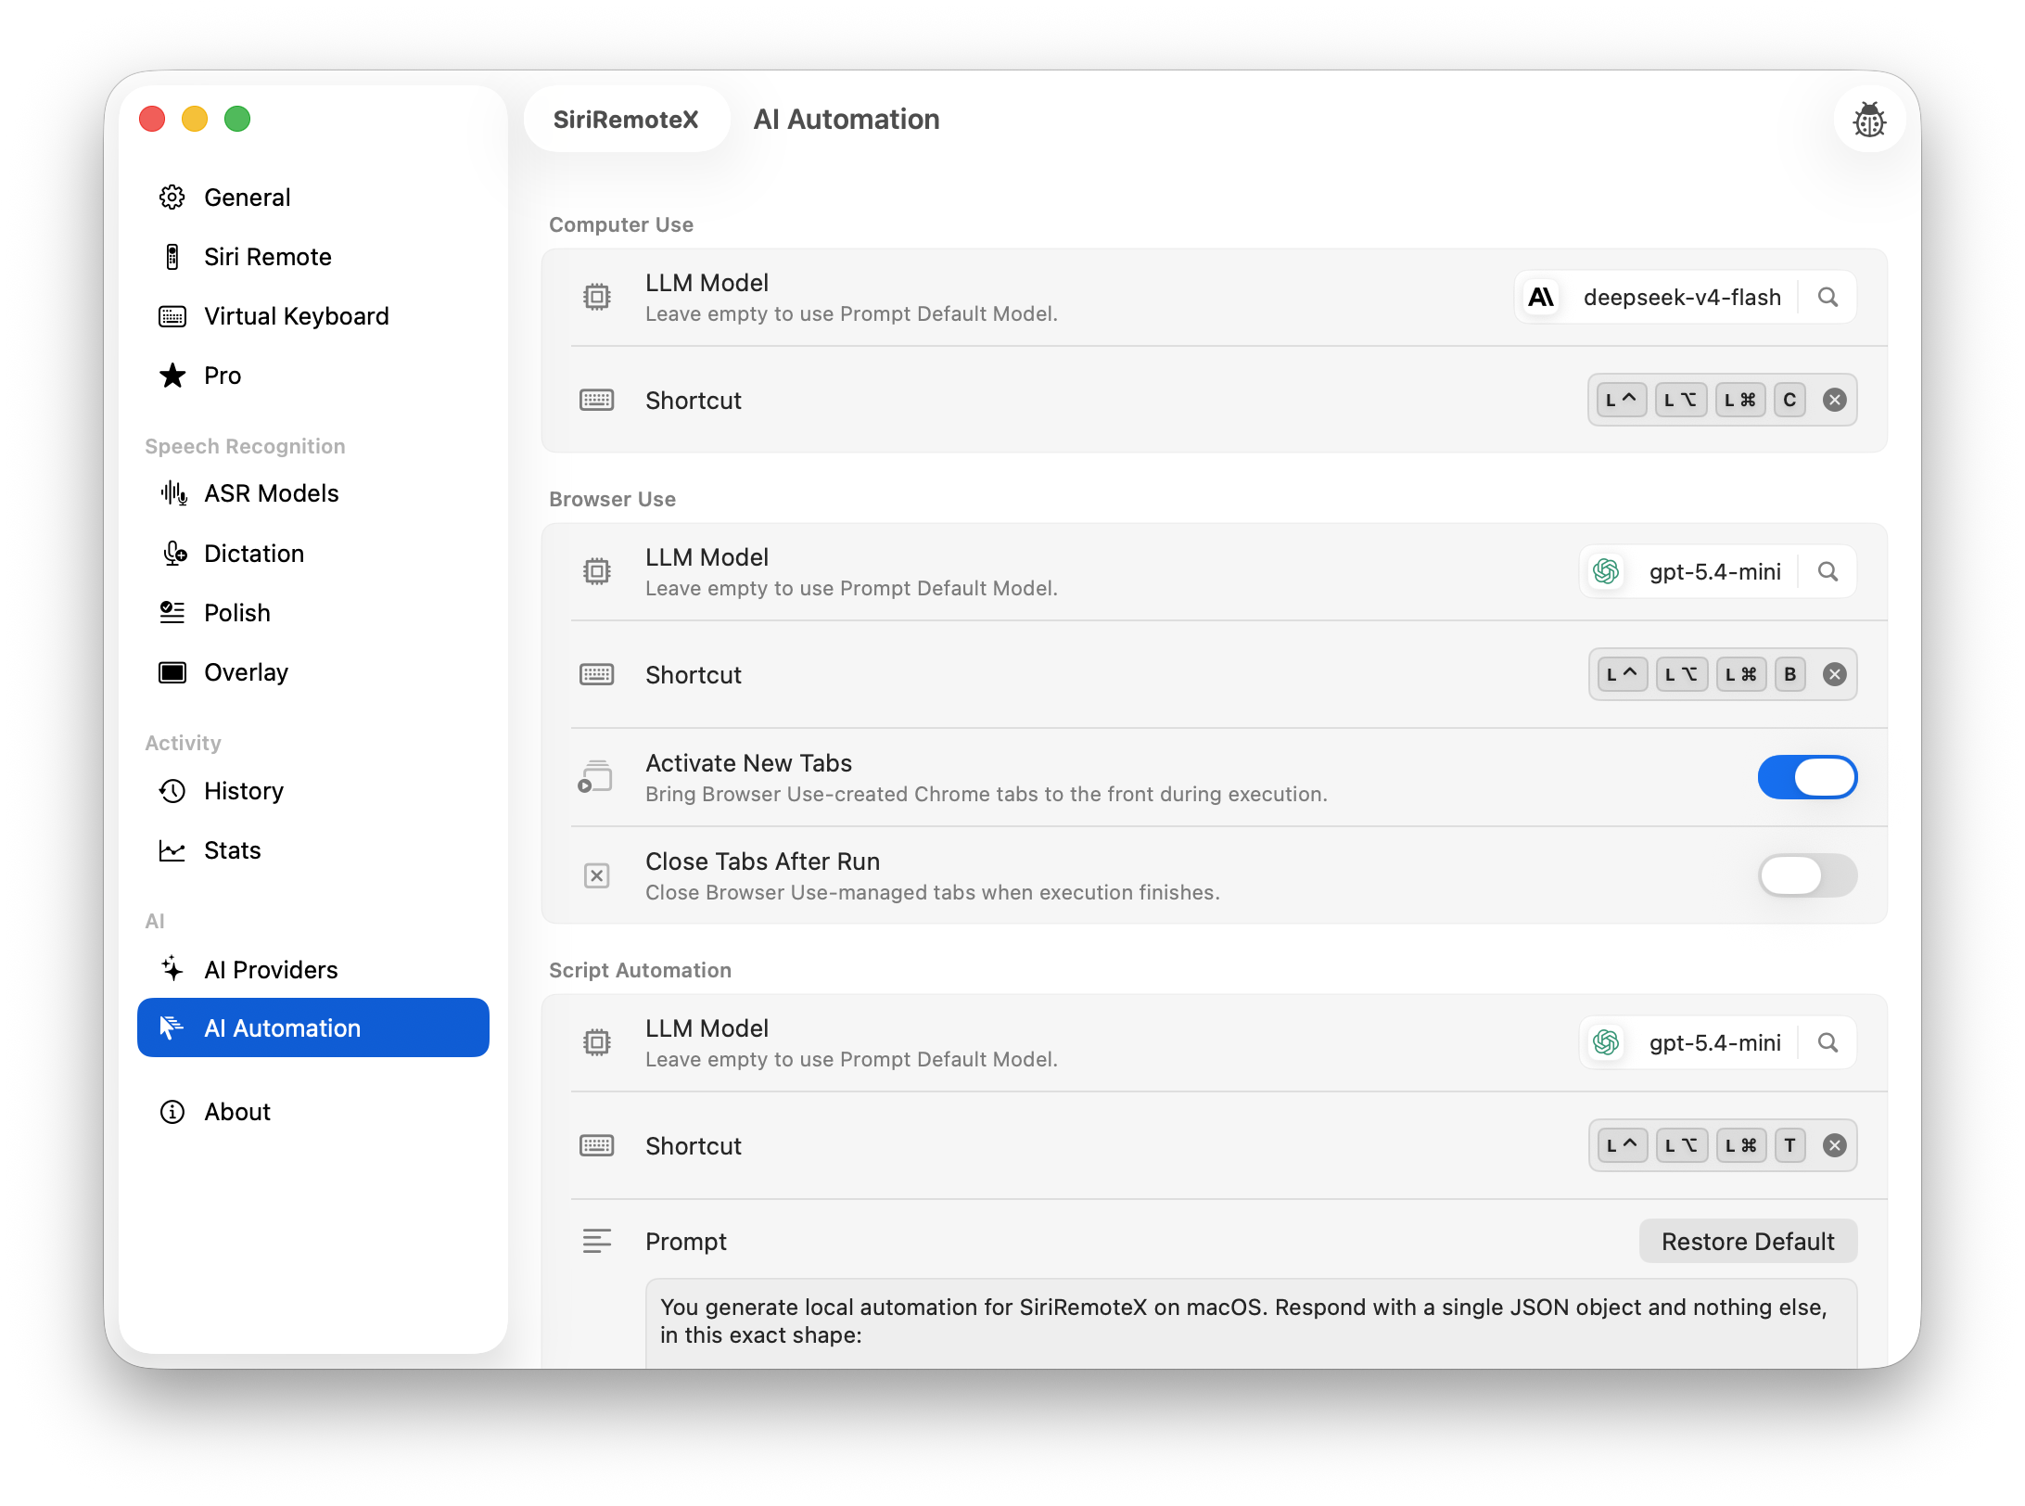
Task: Click the Prompt lines icon
Action: click(597, 1241)
